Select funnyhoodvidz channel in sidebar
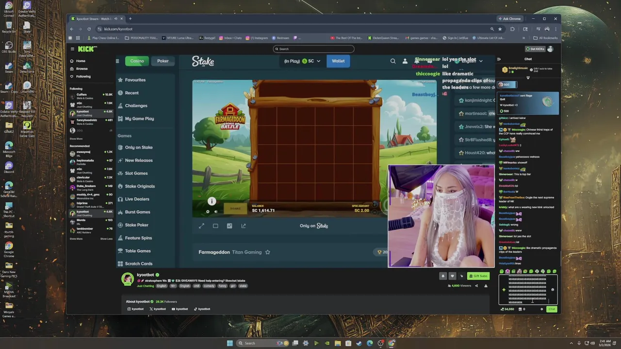The image size is (621, 349). click(91, 121)
